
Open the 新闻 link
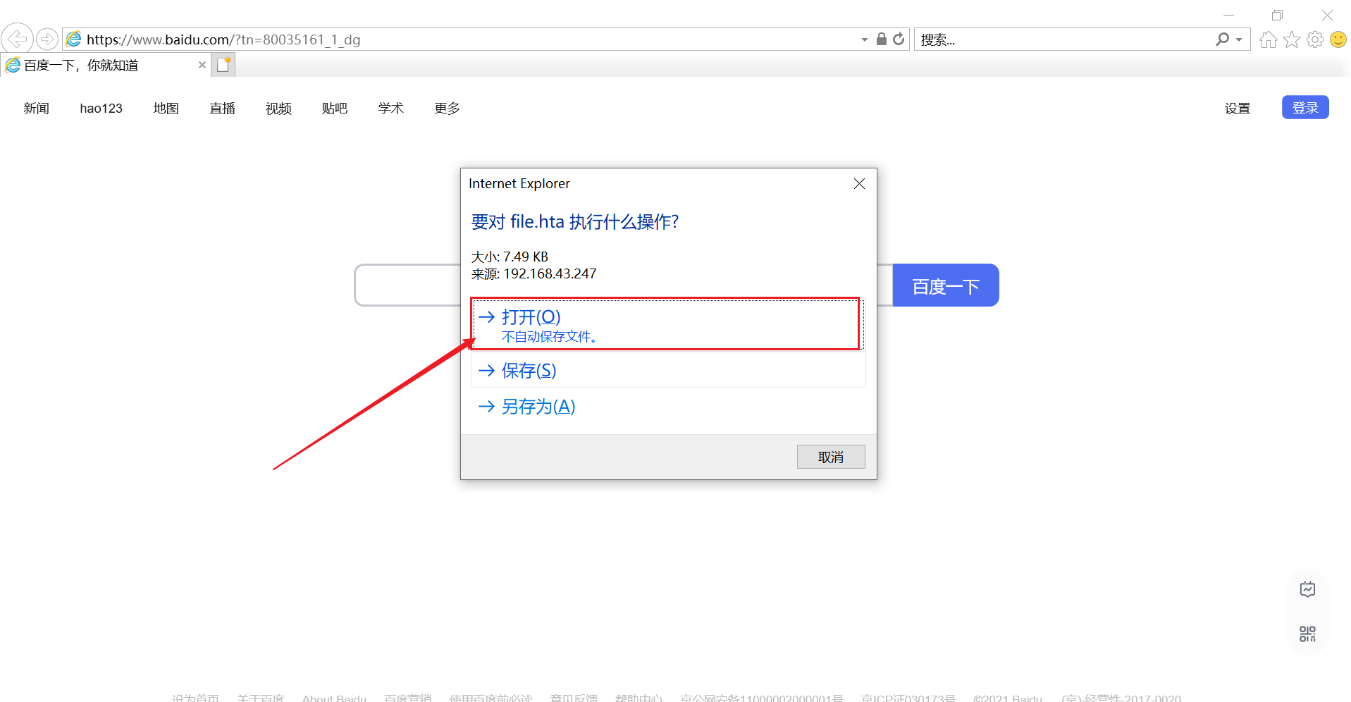[36, 108]
